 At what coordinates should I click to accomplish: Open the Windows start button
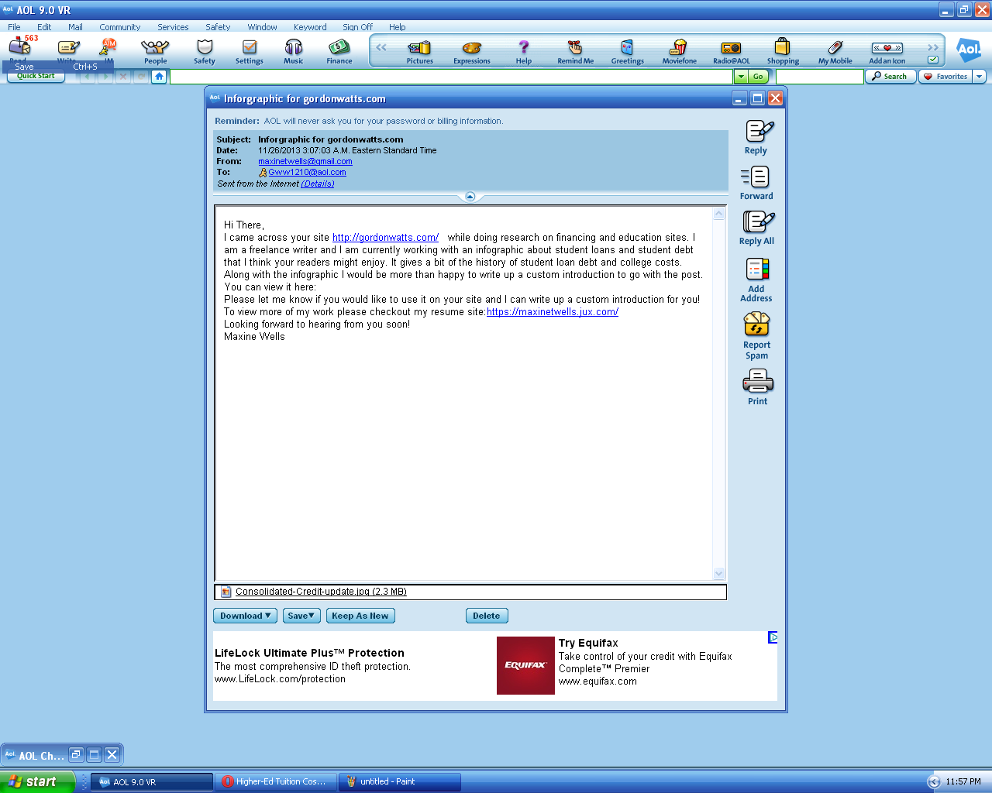click(x=36, y=781)
